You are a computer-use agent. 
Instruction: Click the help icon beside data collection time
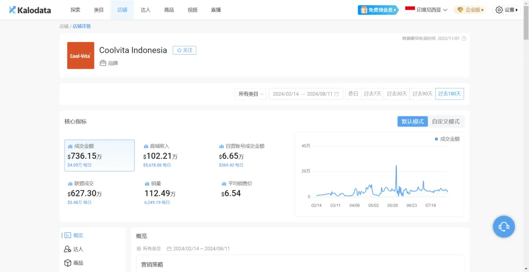pyautogui.click(x=464, y=38)
